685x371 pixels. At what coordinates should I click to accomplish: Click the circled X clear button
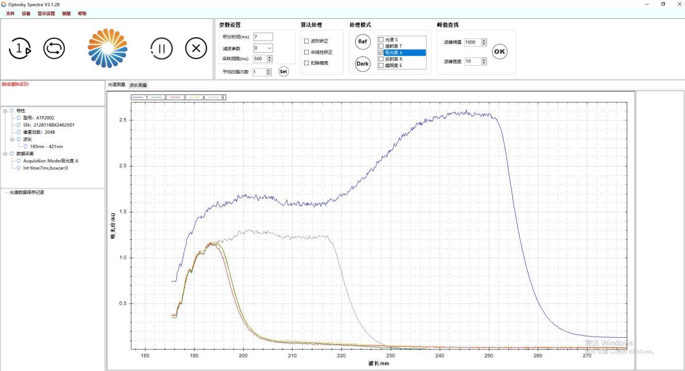(x=196, y=49)
